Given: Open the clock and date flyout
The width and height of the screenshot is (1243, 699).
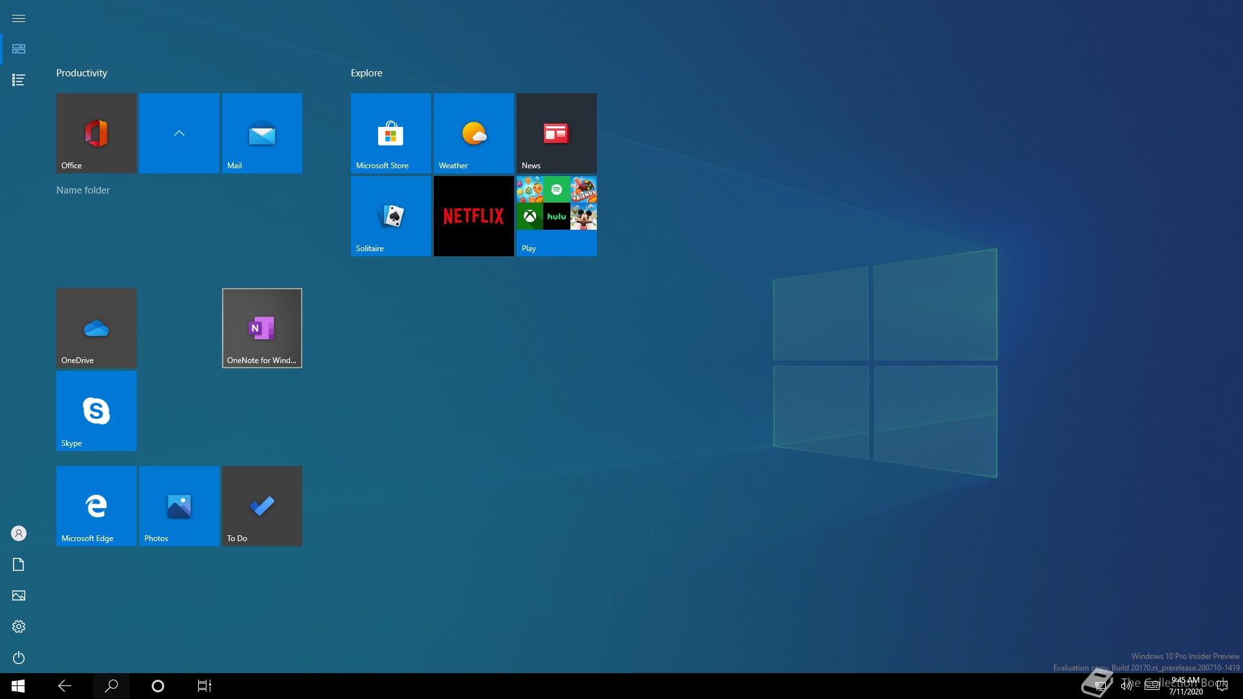Looking at the screenshot, I should 1185,686.
